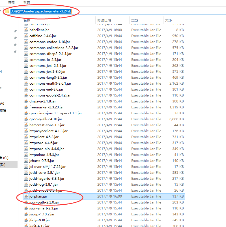Image resolution: width=226 pixels, height=227 pixels.
Task: Select commons-io-2.5.jar file icon
Action: tap(26, 59)
